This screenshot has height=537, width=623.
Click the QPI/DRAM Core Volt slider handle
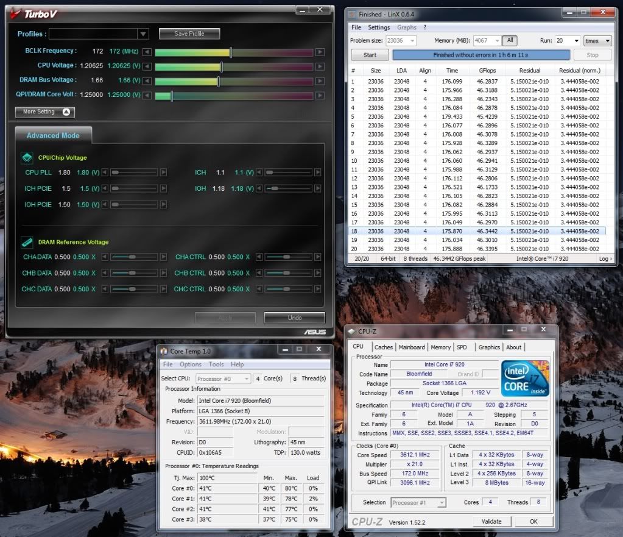172,96
